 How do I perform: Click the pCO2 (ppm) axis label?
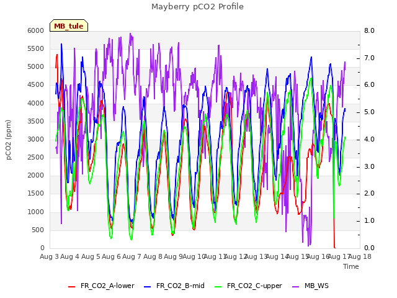(9, 140)
